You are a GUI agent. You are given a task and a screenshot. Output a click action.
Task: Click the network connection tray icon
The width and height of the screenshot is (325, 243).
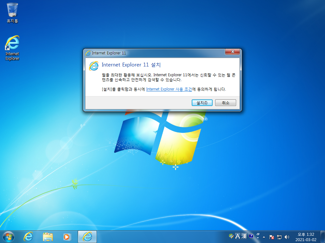[x=279, y=237]
